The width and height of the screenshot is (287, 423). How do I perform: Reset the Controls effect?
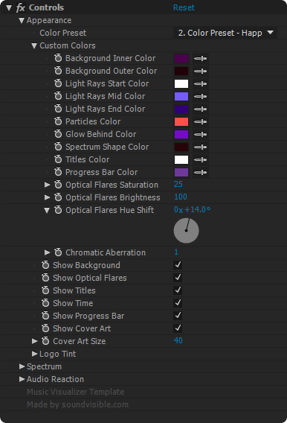click(184, 7)
